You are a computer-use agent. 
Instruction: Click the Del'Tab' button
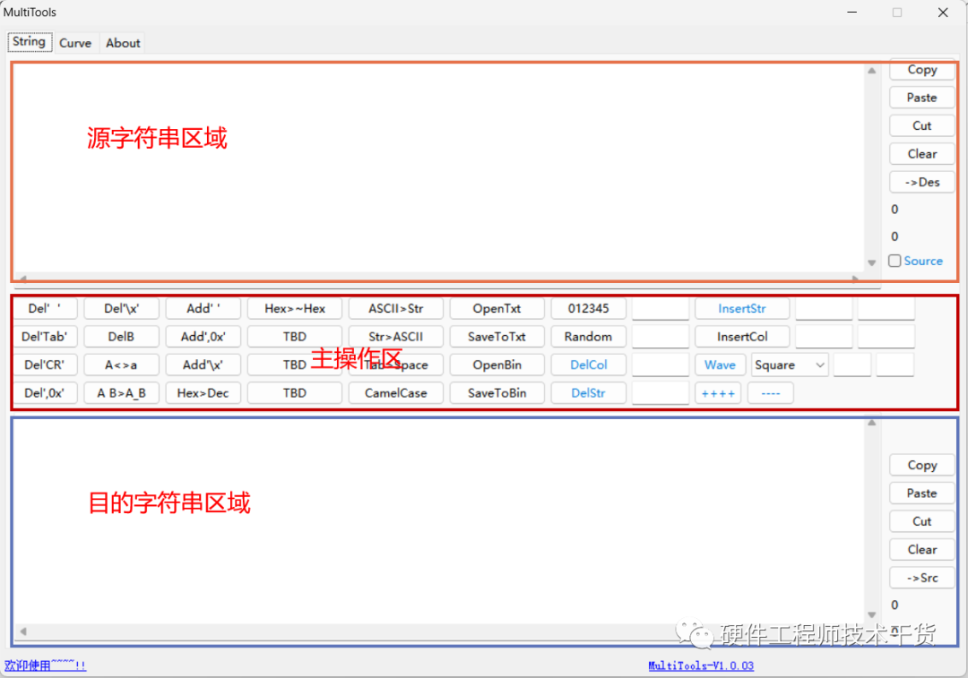[45, 337]
